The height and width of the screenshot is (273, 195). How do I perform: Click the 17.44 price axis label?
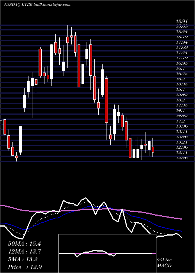[x=182, y=53]
